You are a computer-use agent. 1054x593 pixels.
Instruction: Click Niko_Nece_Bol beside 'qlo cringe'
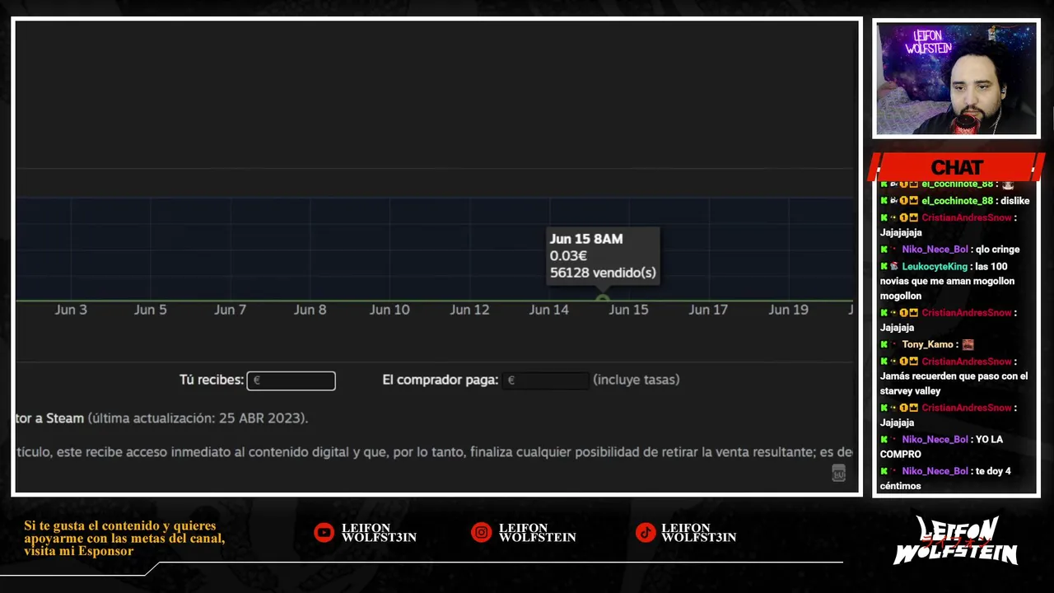pyautogui.click(x=935, y=249)
